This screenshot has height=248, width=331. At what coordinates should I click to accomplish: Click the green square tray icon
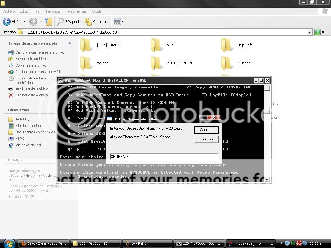coord(293,243)
